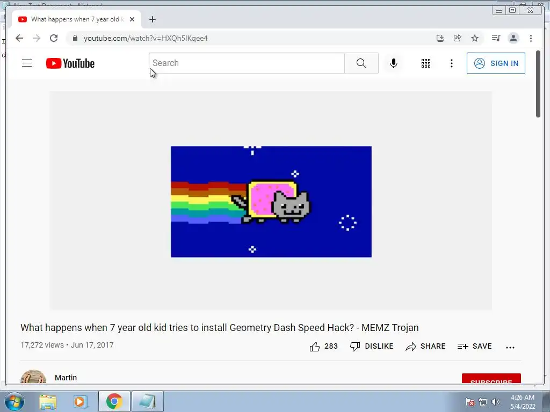Viewport: 550px width, 412px height.
Task: Open a new tab with the plus button
Action: (x=152, y=19)
